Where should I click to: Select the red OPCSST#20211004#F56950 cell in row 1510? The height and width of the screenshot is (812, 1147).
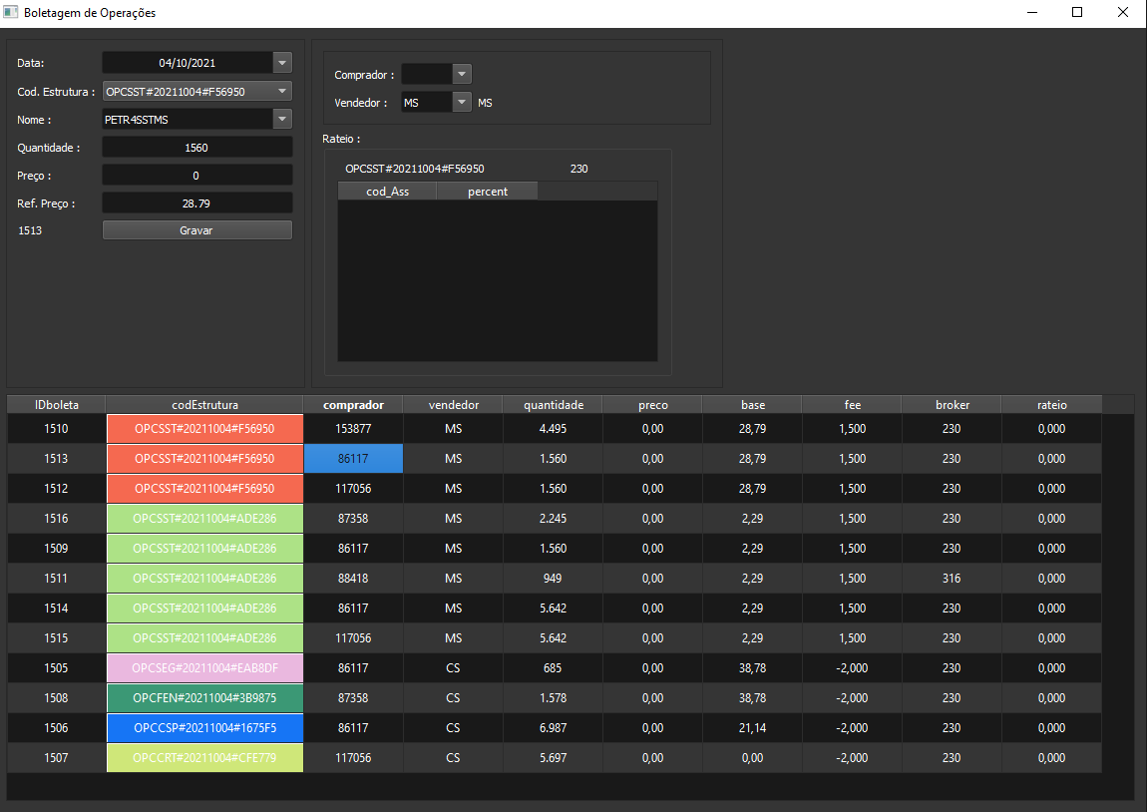point(204,429)
